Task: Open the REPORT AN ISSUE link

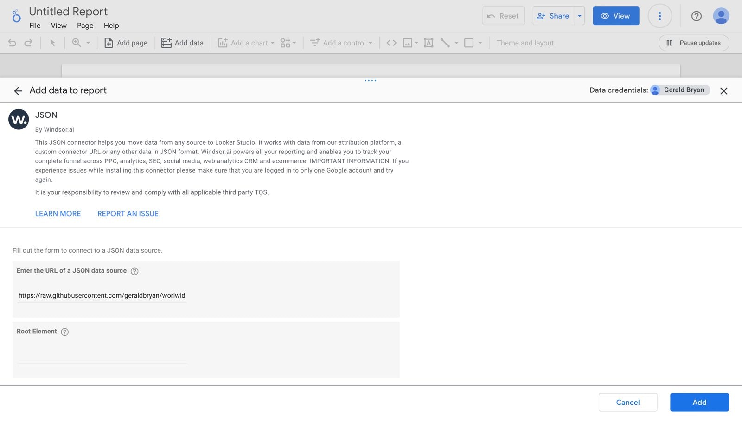Action: point(128,214)
